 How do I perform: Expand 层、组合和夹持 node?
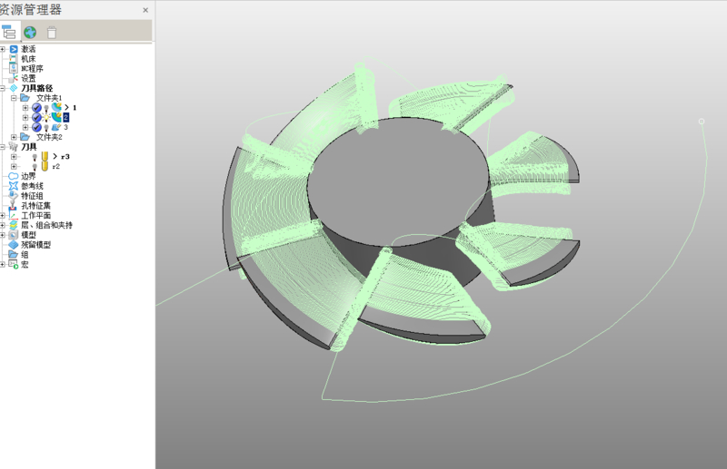[3, 225]
